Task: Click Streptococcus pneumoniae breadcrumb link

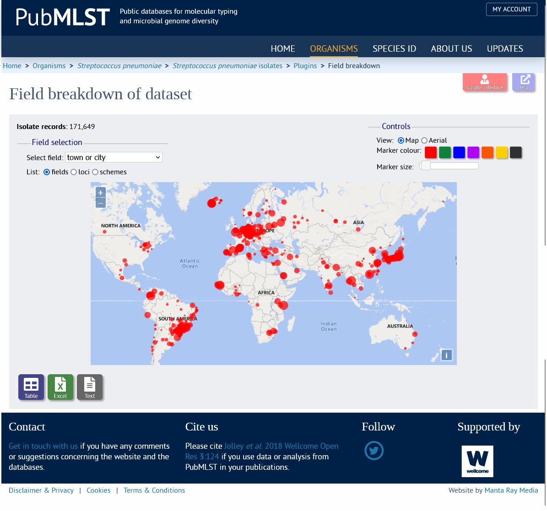Action: [119, 65]
